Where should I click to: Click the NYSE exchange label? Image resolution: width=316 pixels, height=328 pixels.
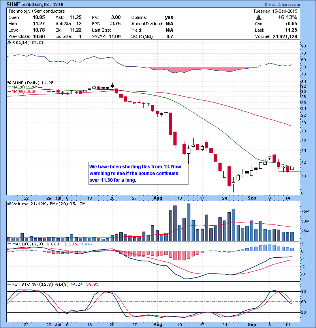pos(58,5)
